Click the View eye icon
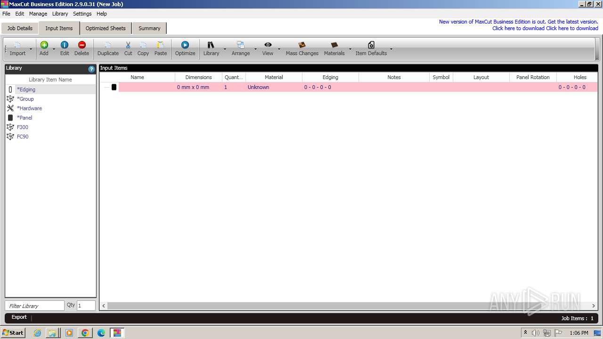Viewport: 603px width, 339px height. 268,45
